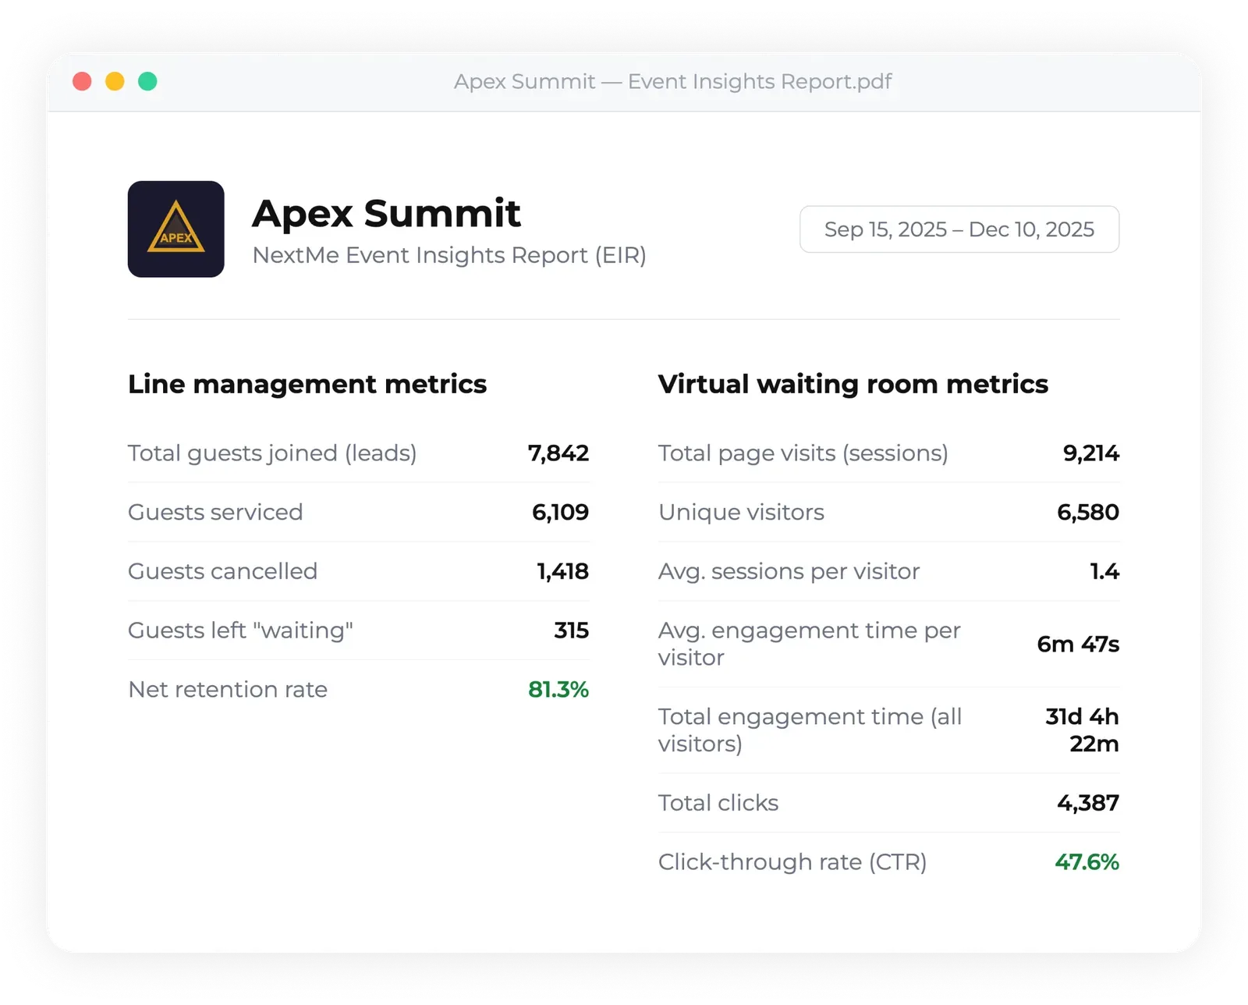Click the Guests cancelled label
1248x1005 pixels.
click(222, 571)
